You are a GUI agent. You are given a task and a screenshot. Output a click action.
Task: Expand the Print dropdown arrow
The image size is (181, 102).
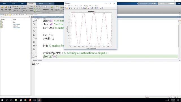pyautogui.click(x=17, y=11)
